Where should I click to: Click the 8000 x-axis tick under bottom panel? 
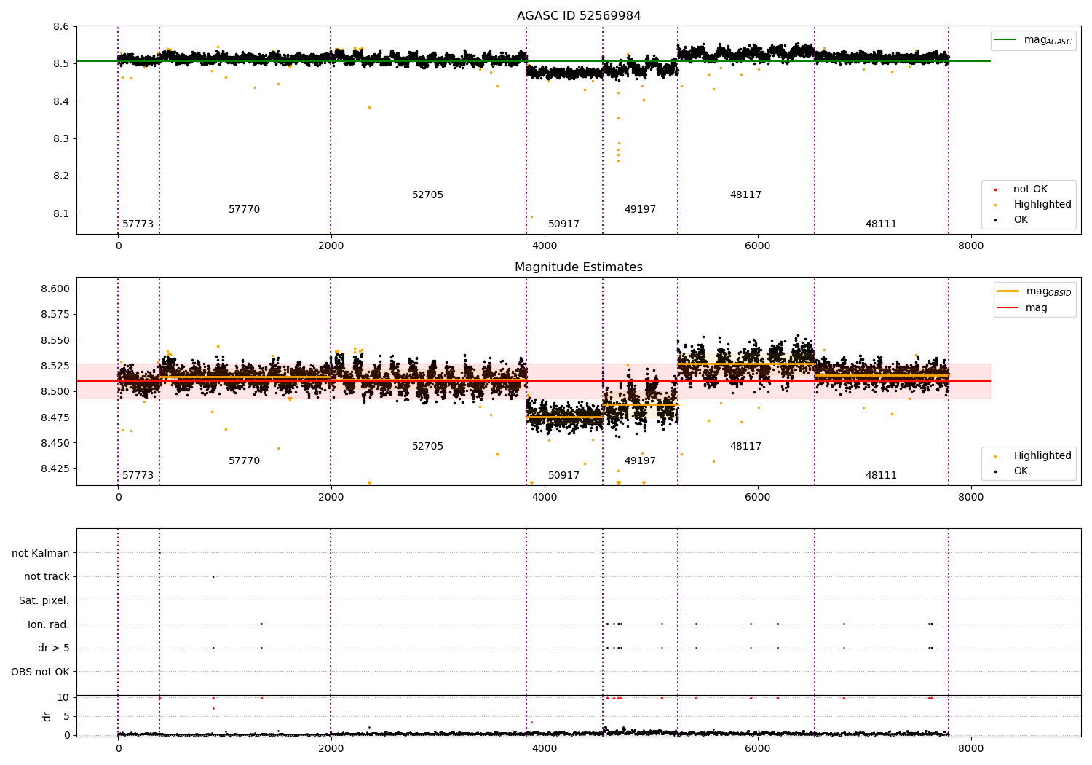click(970, 748)
